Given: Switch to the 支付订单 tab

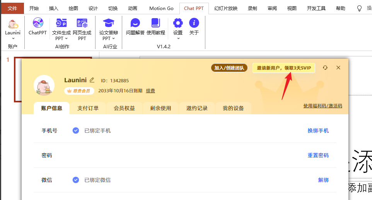Looking at the screenshot, I should coord(88,108).
